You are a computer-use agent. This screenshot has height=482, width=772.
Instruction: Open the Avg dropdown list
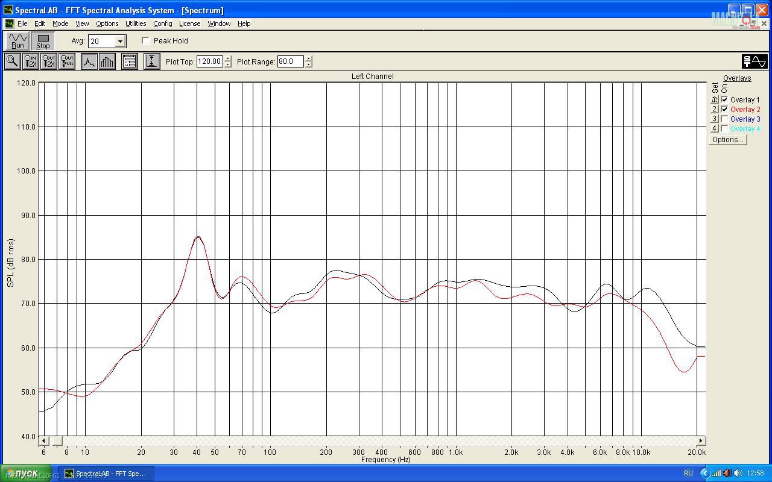(x=120, y=42)
